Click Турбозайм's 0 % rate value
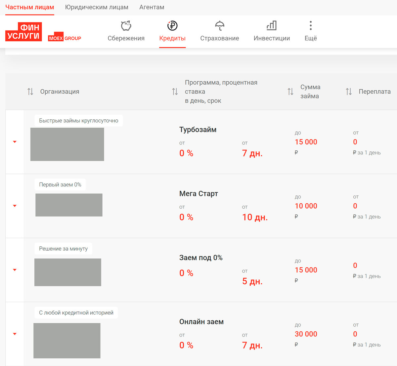Screen dimensions: 397x366 (x=186, y=153)
